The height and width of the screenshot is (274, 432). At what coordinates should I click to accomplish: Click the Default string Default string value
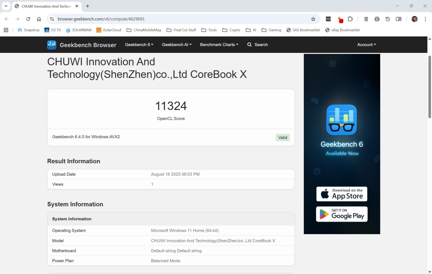[176, 251]
